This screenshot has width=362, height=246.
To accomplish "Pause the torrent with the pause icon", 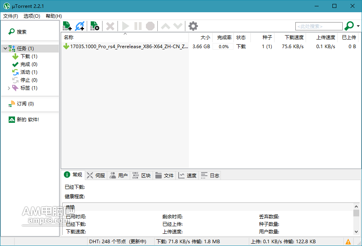I will pyautogui.click(x=138, y=26).
